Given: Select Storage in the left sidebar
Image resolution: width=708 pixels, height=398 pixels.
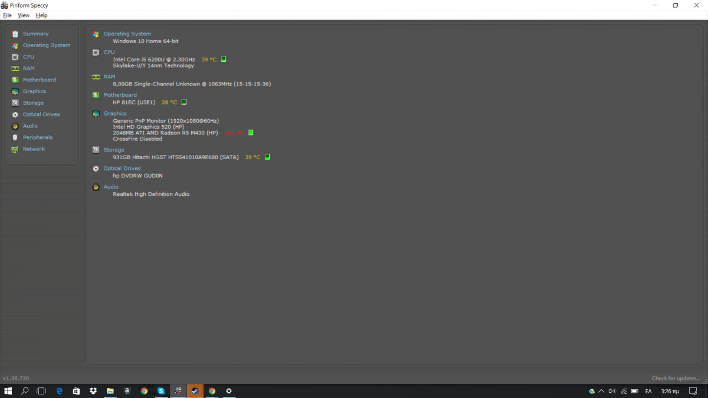Looking at the screenshot, I should coord(33,103).
